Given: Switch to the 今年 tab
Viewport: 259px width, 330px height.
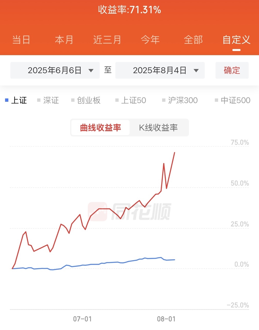Looking at the screenshot, I should 150,40.
